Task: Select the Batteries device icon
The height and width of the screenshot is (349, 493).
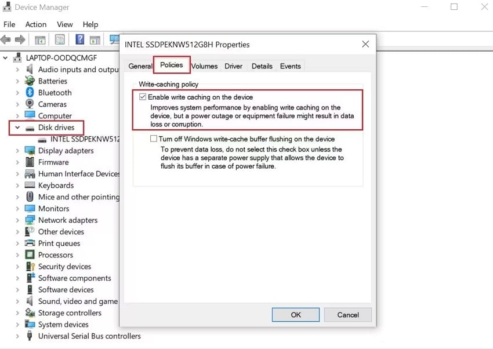Action: coord(30,81)
